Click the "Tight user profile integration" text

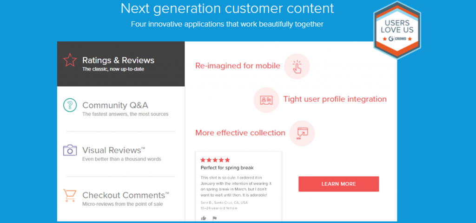click(x=335, y=99)
